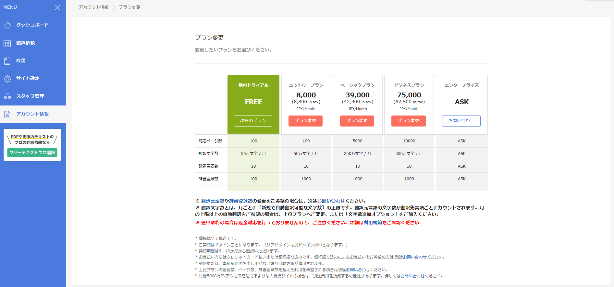Open the 辞書登録数 link in notes
614x287 pixels.
click(240, 201)
